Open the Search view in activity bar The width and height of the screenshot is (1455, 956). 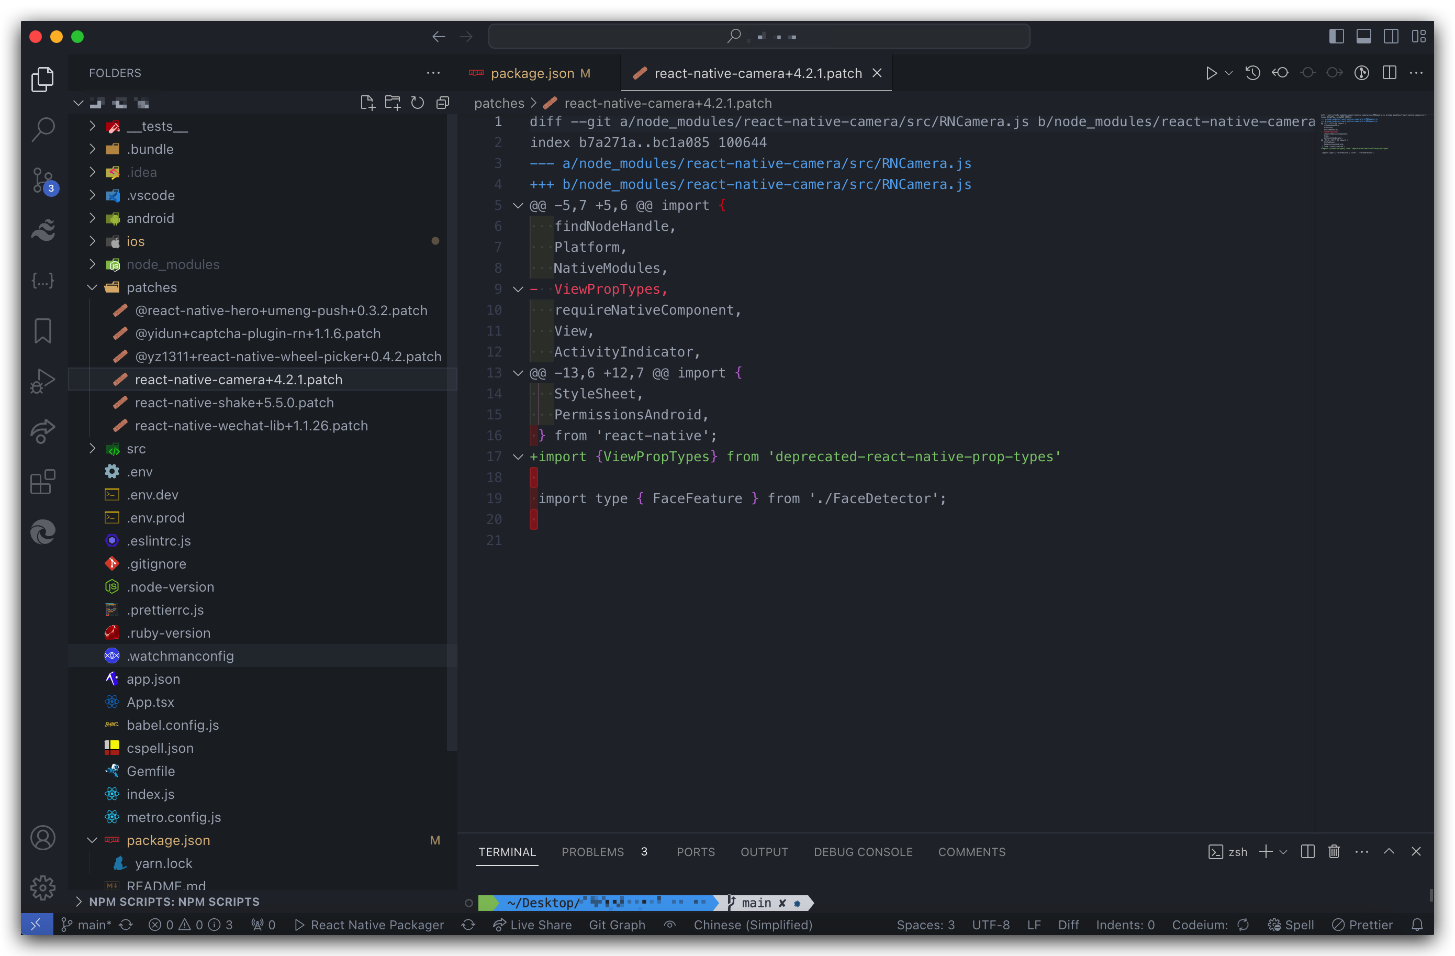point(43,129)
